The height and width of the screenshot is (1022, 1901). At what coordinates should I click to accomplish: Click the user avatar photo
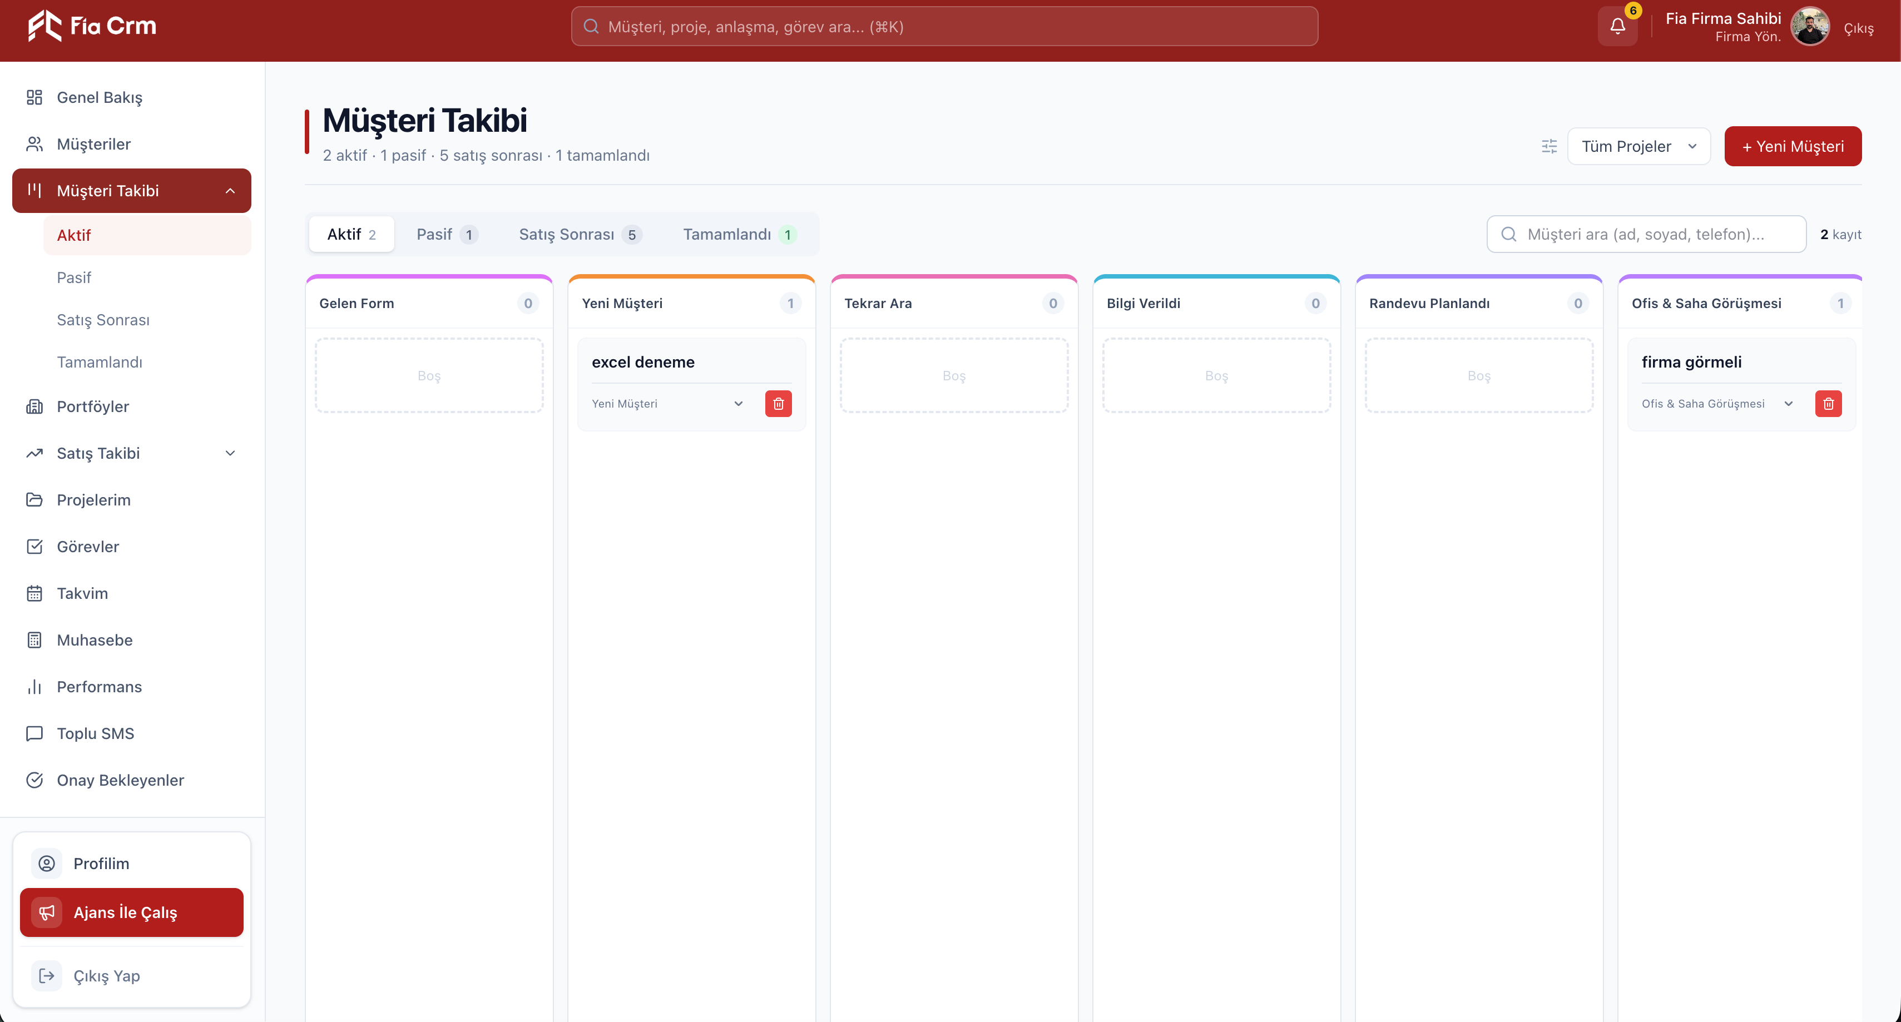click(1809, 27)
